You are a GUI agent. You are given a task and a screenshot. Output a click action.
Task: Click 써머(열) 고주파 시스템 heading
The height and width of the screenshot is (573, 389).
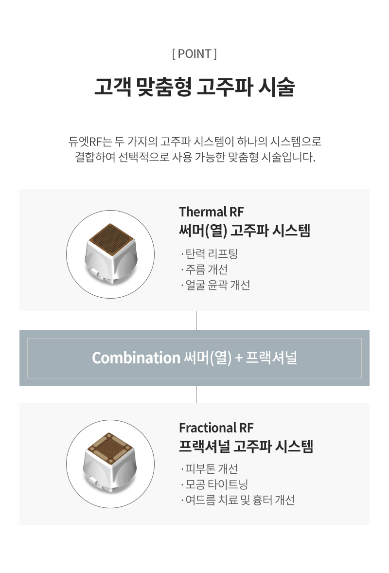coord(245,231)
